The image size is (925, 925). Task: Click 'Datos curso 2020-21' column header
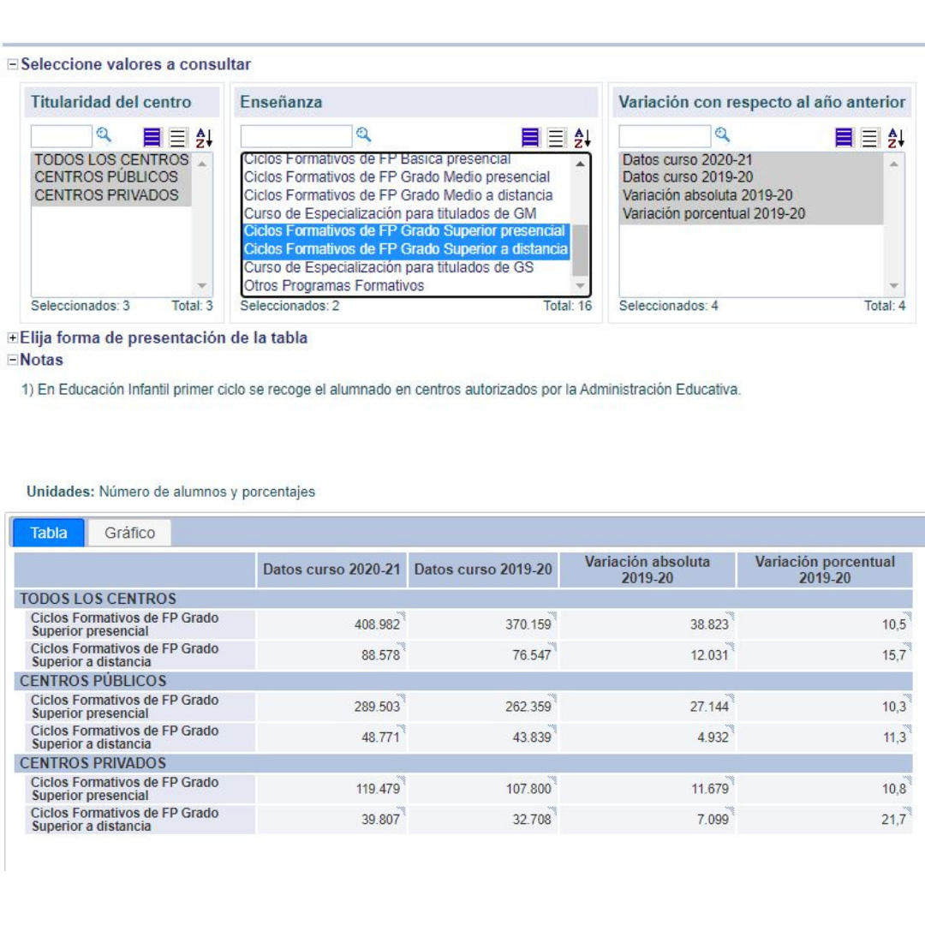click(x=331, y=570)
